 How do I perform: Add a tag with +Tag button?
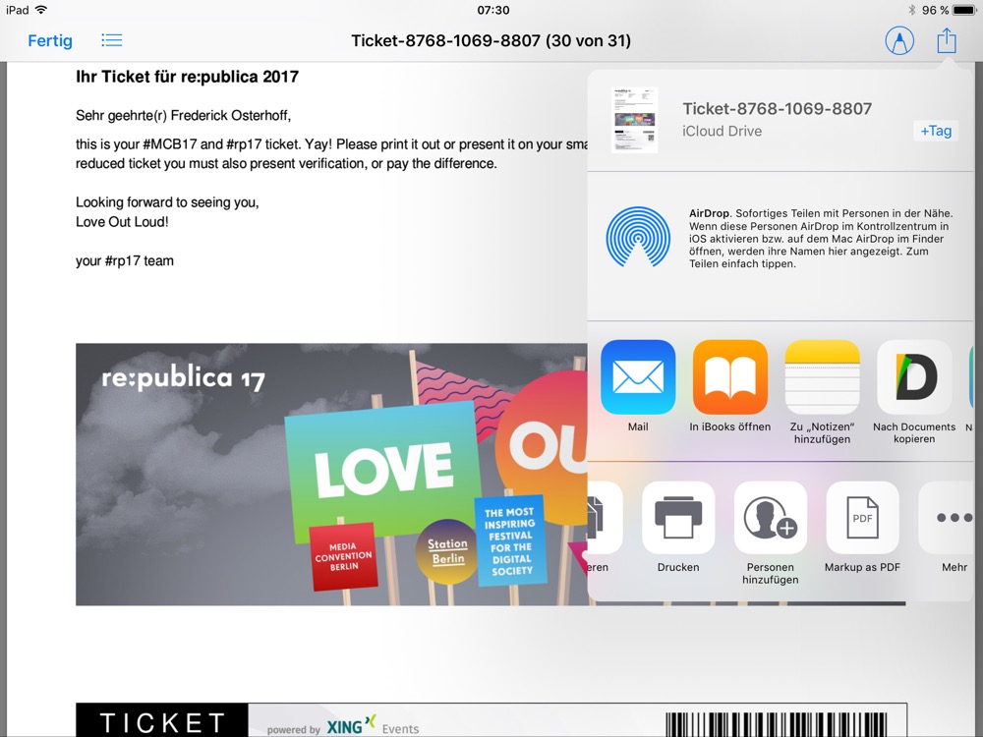pyautogui.click(x=936, y=131)
